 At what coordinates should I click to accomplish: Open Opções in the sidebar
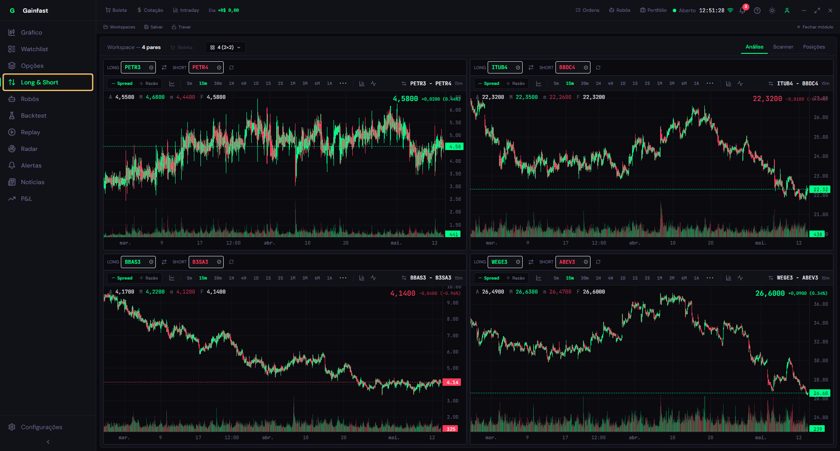pyautogui.click(x=48, y=66)
